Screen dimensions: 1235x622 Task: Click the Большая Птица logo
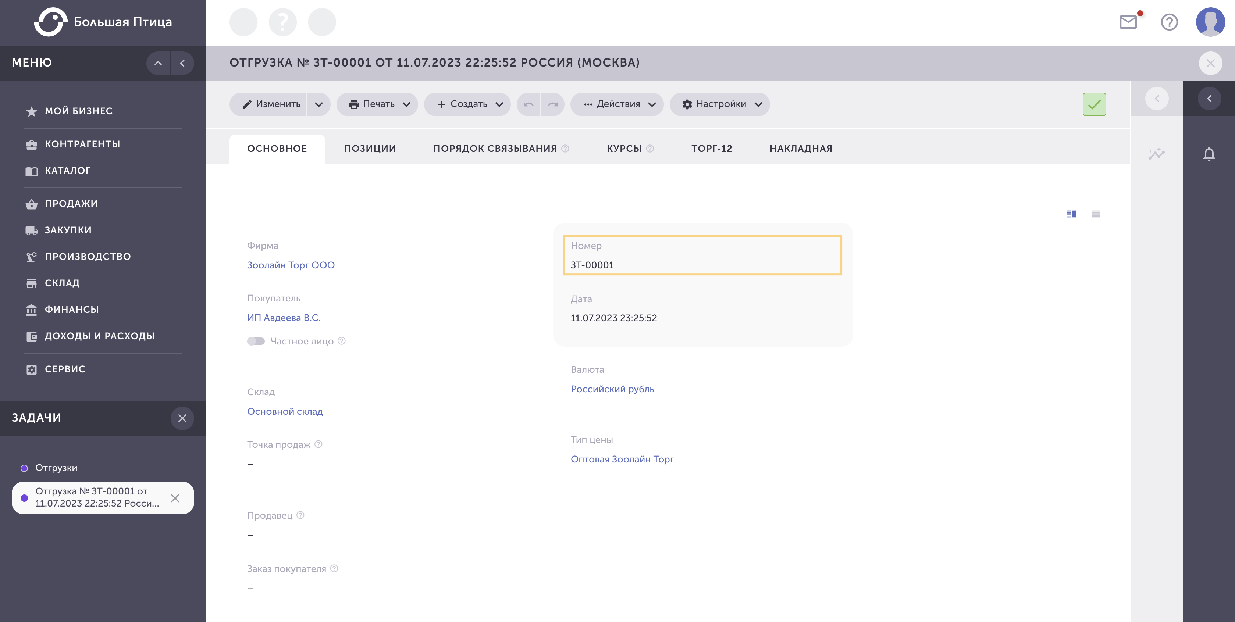103,22
